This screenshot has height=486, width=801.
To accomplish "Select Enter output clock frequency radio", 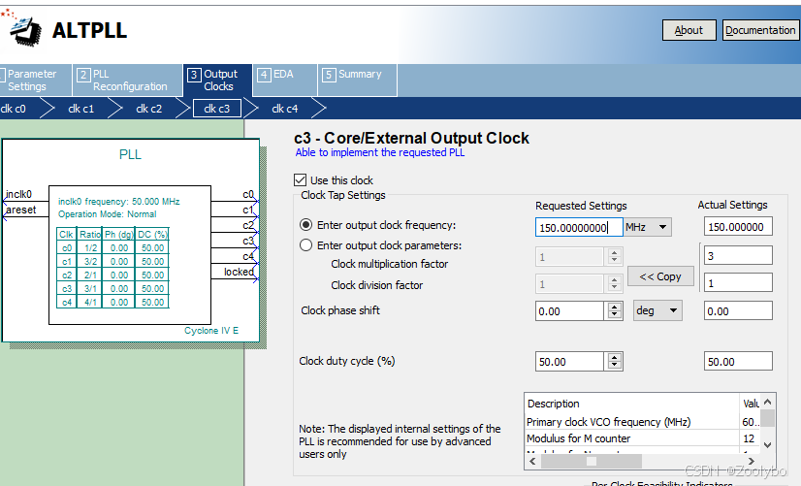I will click(x=305, y=225).
